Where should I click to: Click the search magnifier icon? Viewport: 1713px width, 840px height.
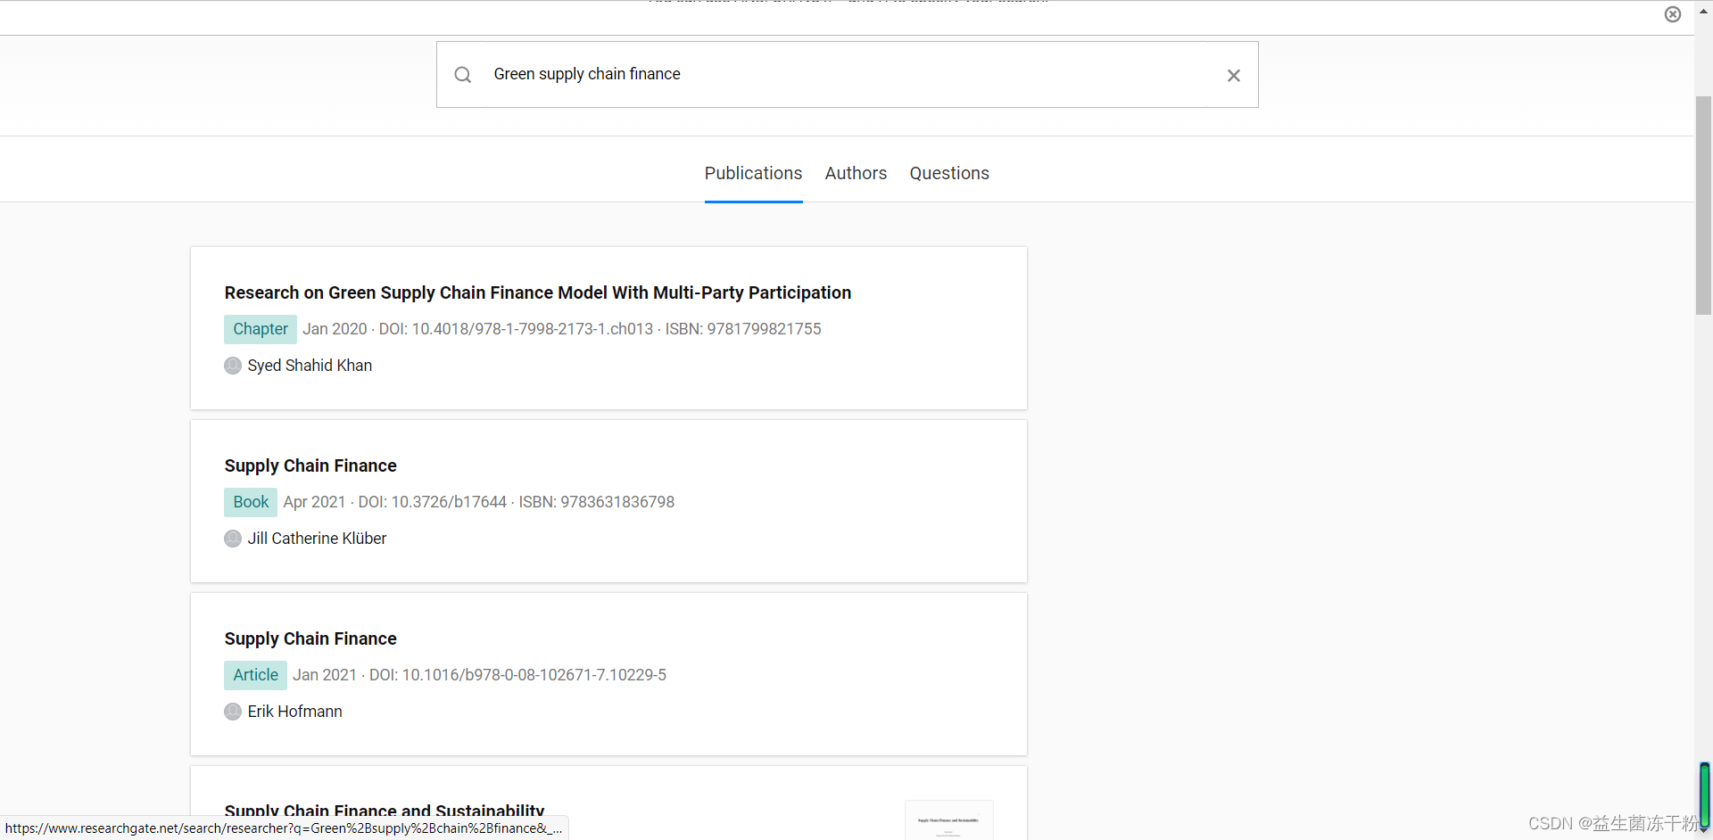tap(462, 75)
